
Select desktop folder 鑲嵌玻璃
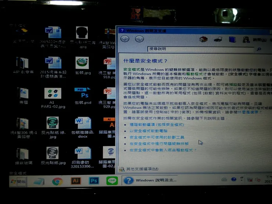(x=23, y=156)
